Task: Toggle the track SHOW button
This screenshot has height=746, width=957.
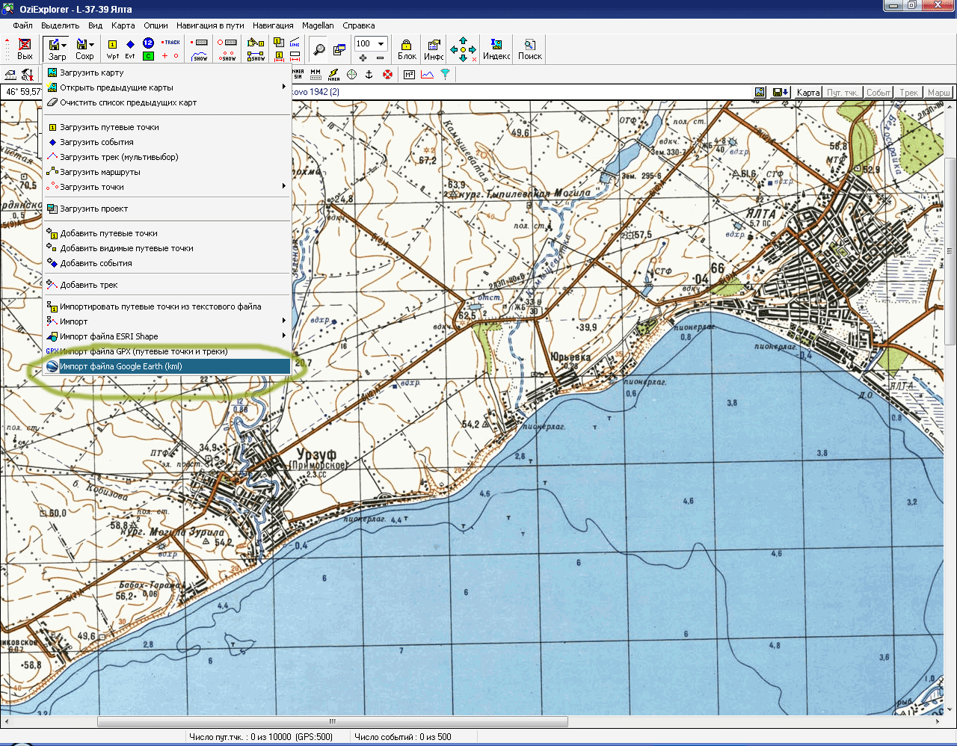Action: [200, 56]
